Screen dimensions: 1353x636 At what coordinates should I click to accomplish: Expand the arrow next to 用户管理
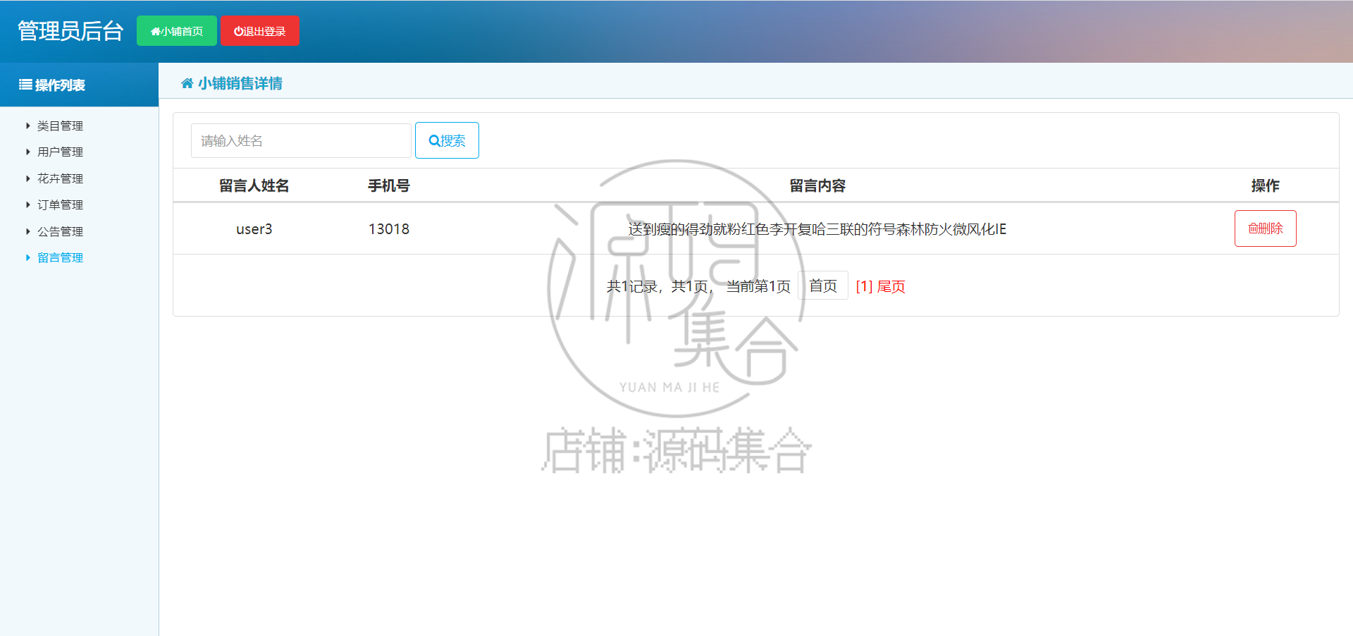28,152
